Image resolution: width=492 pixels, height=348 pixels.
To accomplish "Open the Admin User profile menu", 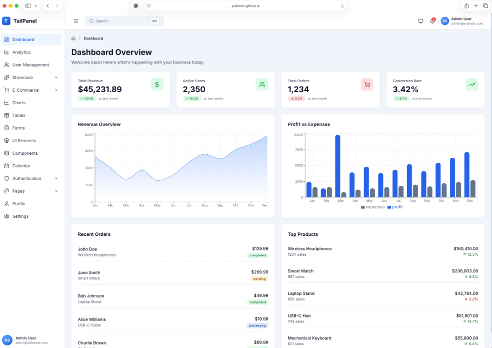I will tap(461, 21).
